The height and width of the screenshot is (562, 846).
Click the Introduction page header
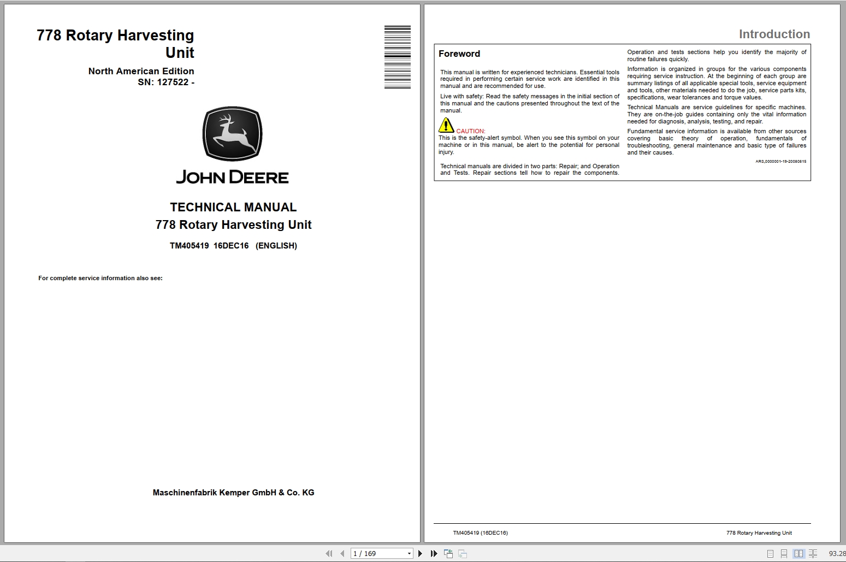[x=774, y=34]
